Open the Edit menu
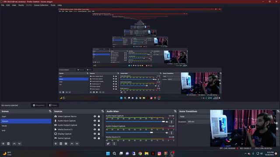This screenshot has width=280, height=157. tap(8, 5)
